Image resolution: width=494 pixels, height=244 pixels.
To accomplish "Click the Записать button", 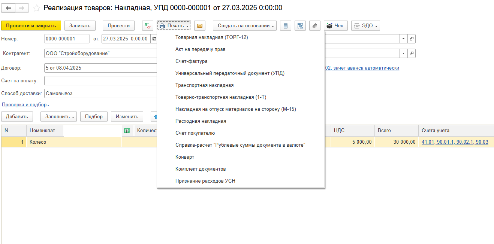I will (80, 25).
